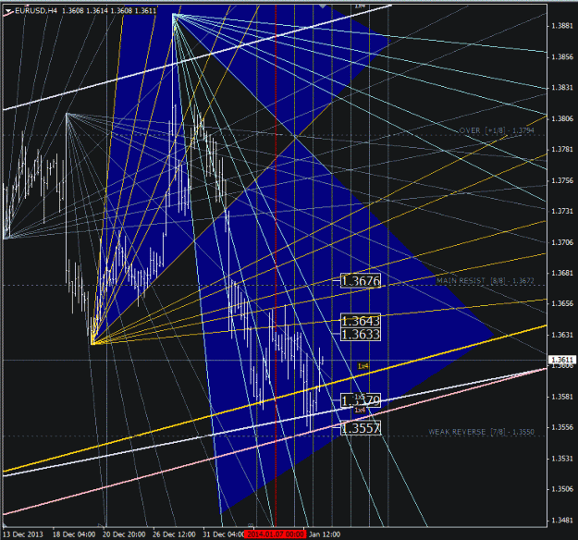Click 1.3881 on the price axis
The image size is (578, 540).
pos(562,26)
